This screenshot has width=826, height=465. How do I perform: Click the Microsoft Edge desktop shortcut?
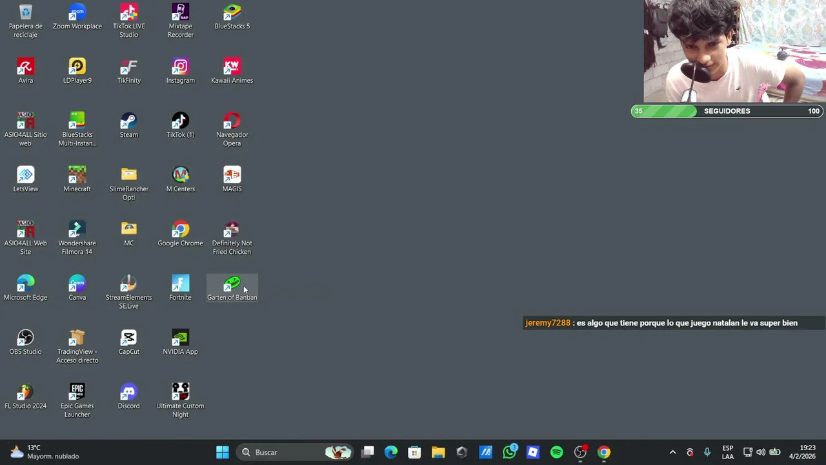point(26,288)
